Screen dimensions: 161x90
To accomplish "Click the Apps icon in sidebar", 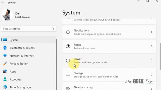I will coord(5,71).
